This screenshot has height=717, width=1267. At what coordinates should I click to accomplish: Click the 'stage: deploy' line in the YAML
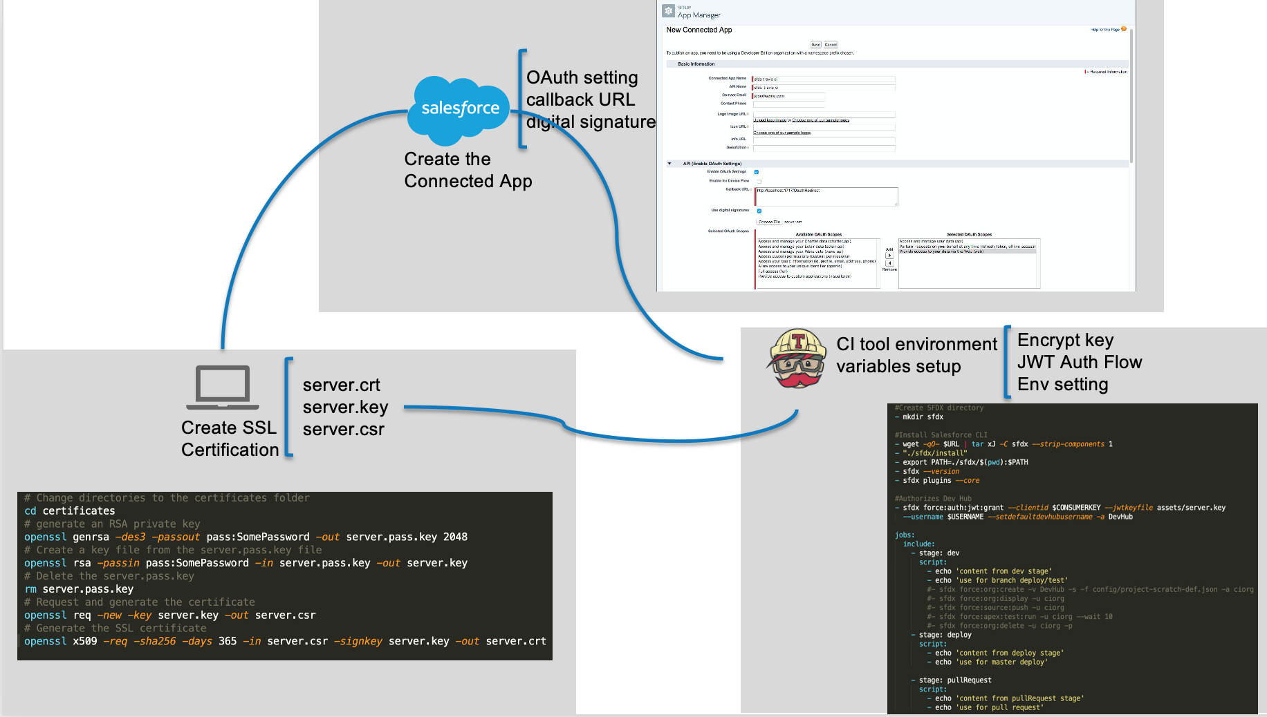pyautogui.click(x=941, y=635)
